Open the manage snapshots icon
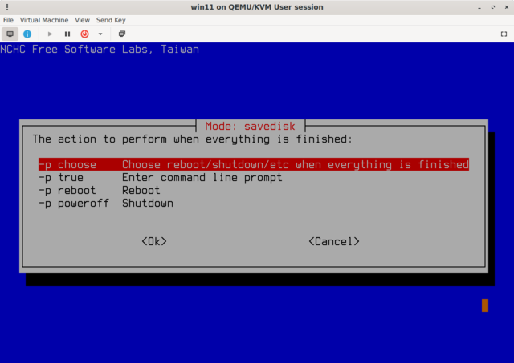Screen dimensions: 514x363 [122, 34]
